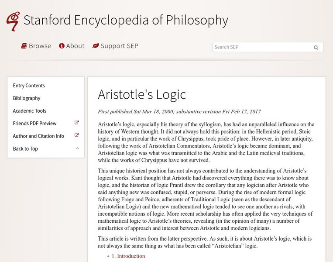Click external link icon beside Author and Citation Info
Viewport: 333px width, 262px height.
(x=77, y=136)
